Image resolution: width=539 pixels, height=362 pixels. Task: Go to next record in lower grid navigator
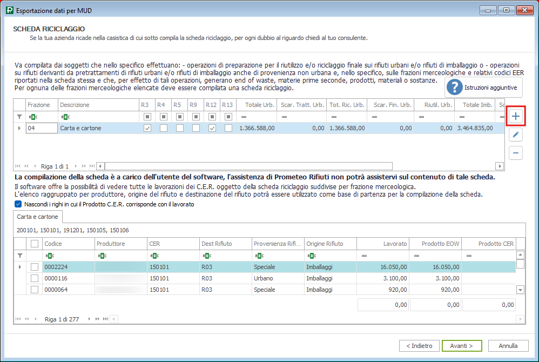pyautogui.click(x=89, y=319)
